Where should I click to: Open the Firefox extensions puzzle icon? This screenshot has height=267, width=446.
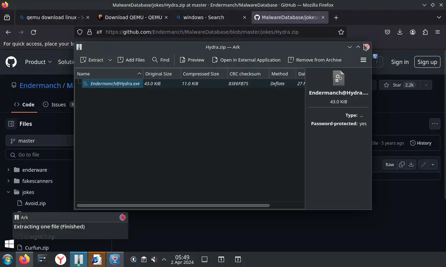coord(425,32)
